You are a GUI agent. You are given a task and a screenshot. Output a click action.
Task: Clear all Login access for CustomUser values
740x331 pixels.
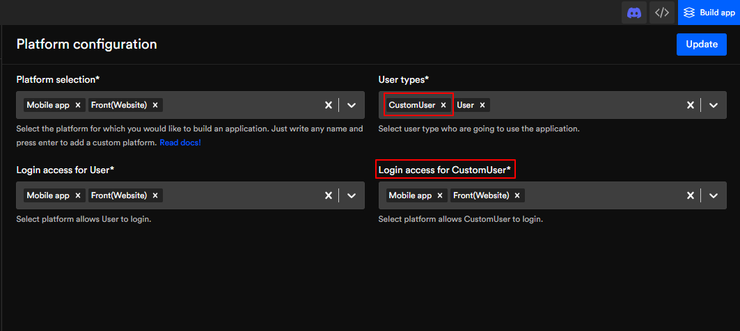(691, 195)
